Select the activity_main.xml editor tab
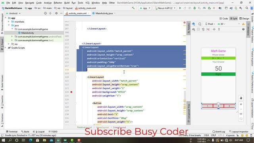Image resolution: width=254 pixels, height=143 pixels. click(77, 13)
